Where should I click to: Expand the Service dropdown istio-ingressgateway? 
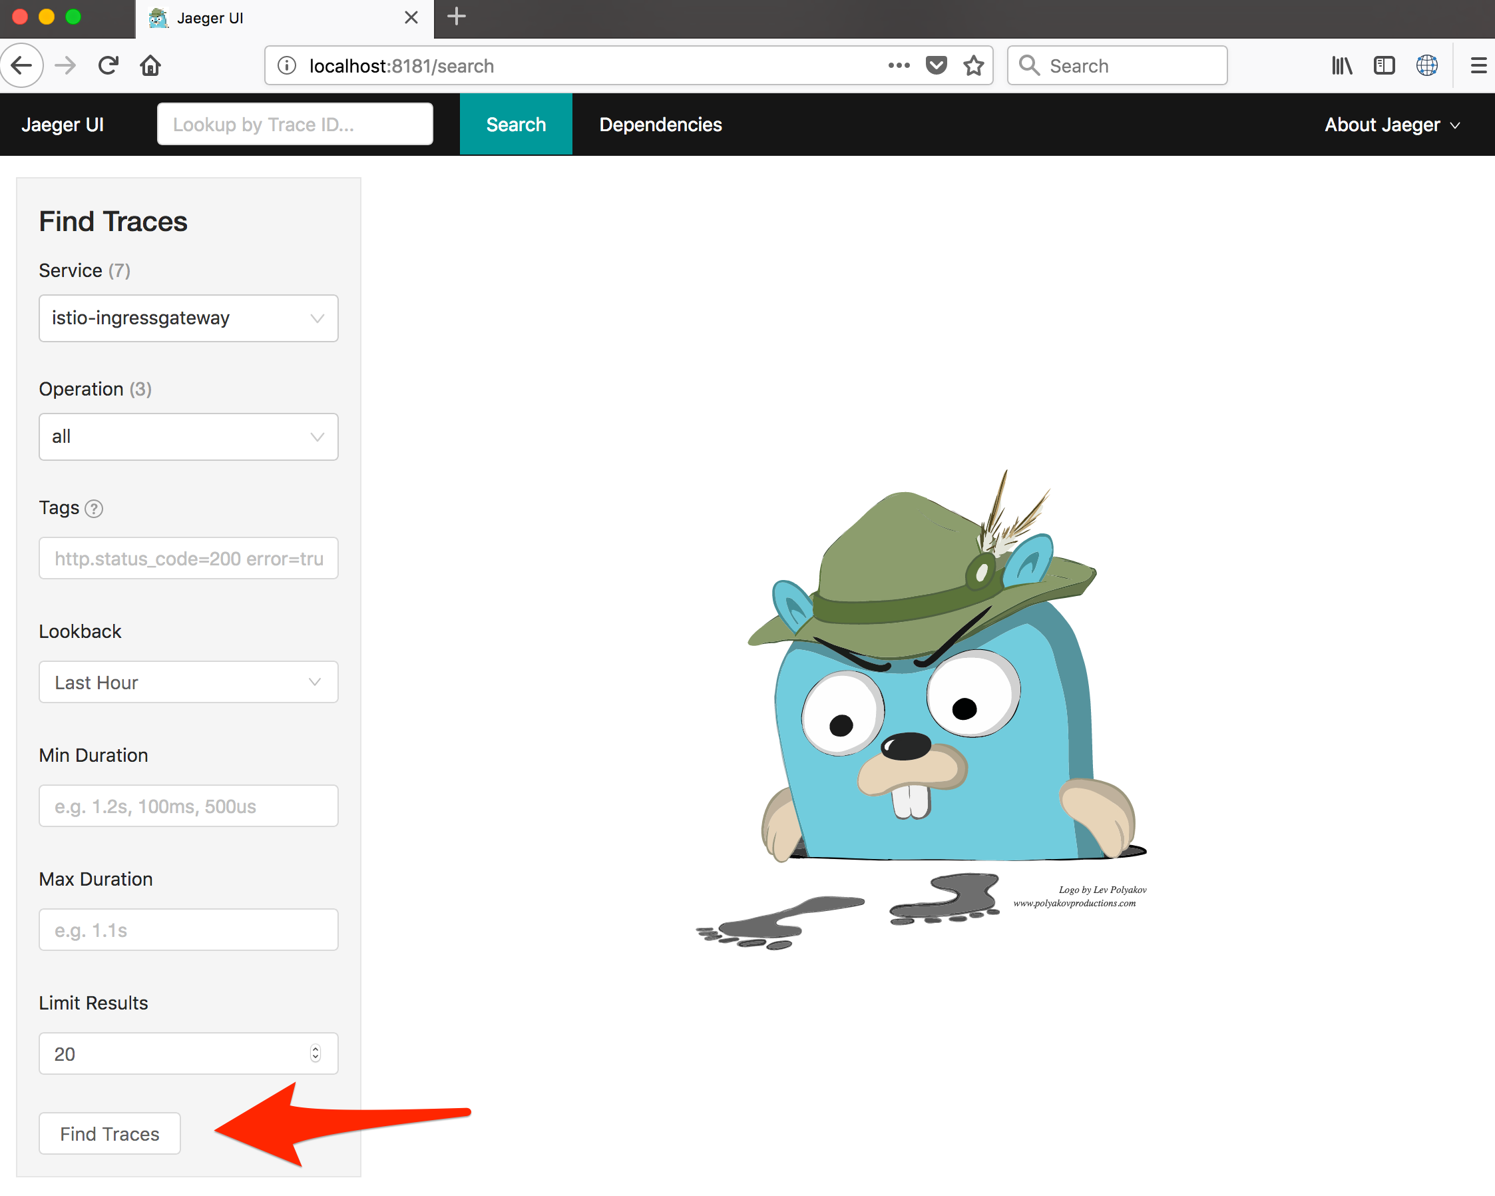(188, 318)
